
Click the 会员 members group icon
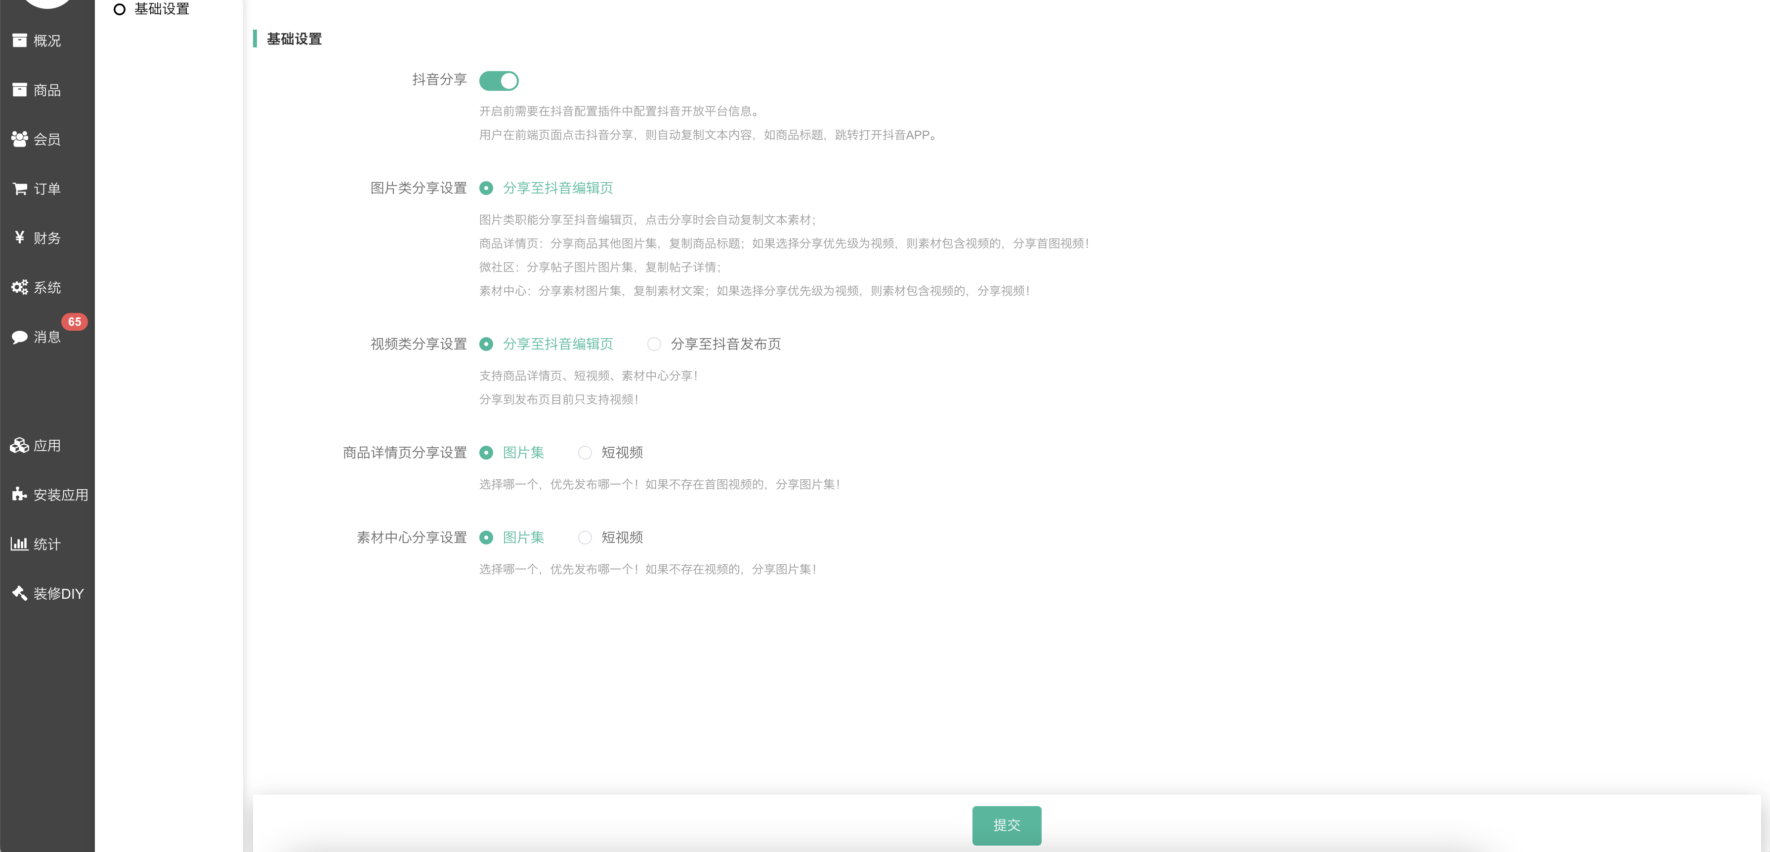19,139
